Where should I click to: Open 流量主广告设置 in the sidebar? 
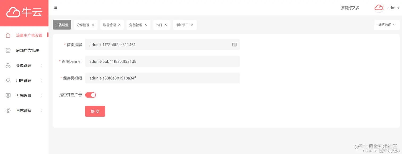point(24,35)
